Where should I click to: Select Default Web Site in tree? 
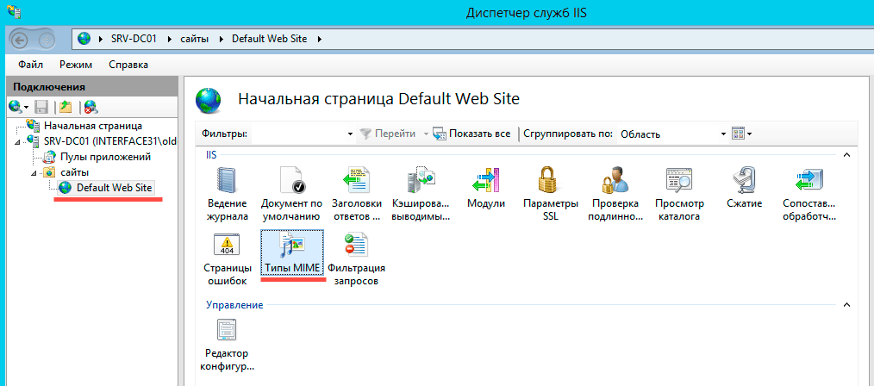point(115,188)
